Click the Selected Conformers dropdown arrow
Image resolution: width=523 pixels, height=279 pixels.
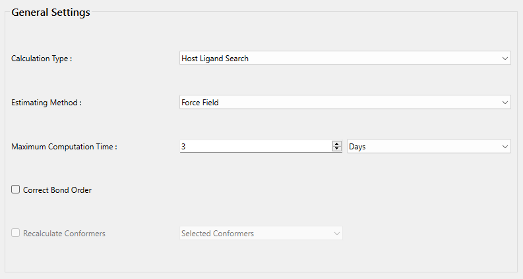pyautogui.click(x=336, y=234)
